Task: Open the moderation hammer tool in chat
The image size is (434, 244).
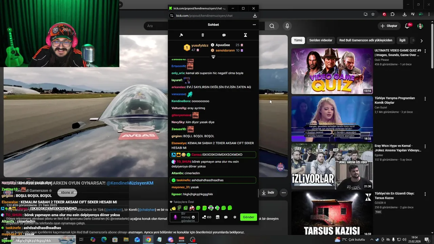Action: (x=181, y=35)
